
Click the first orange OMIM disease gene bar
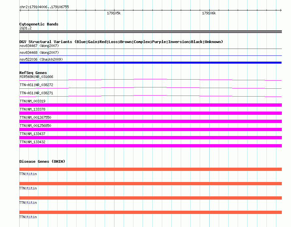[150, 169]
